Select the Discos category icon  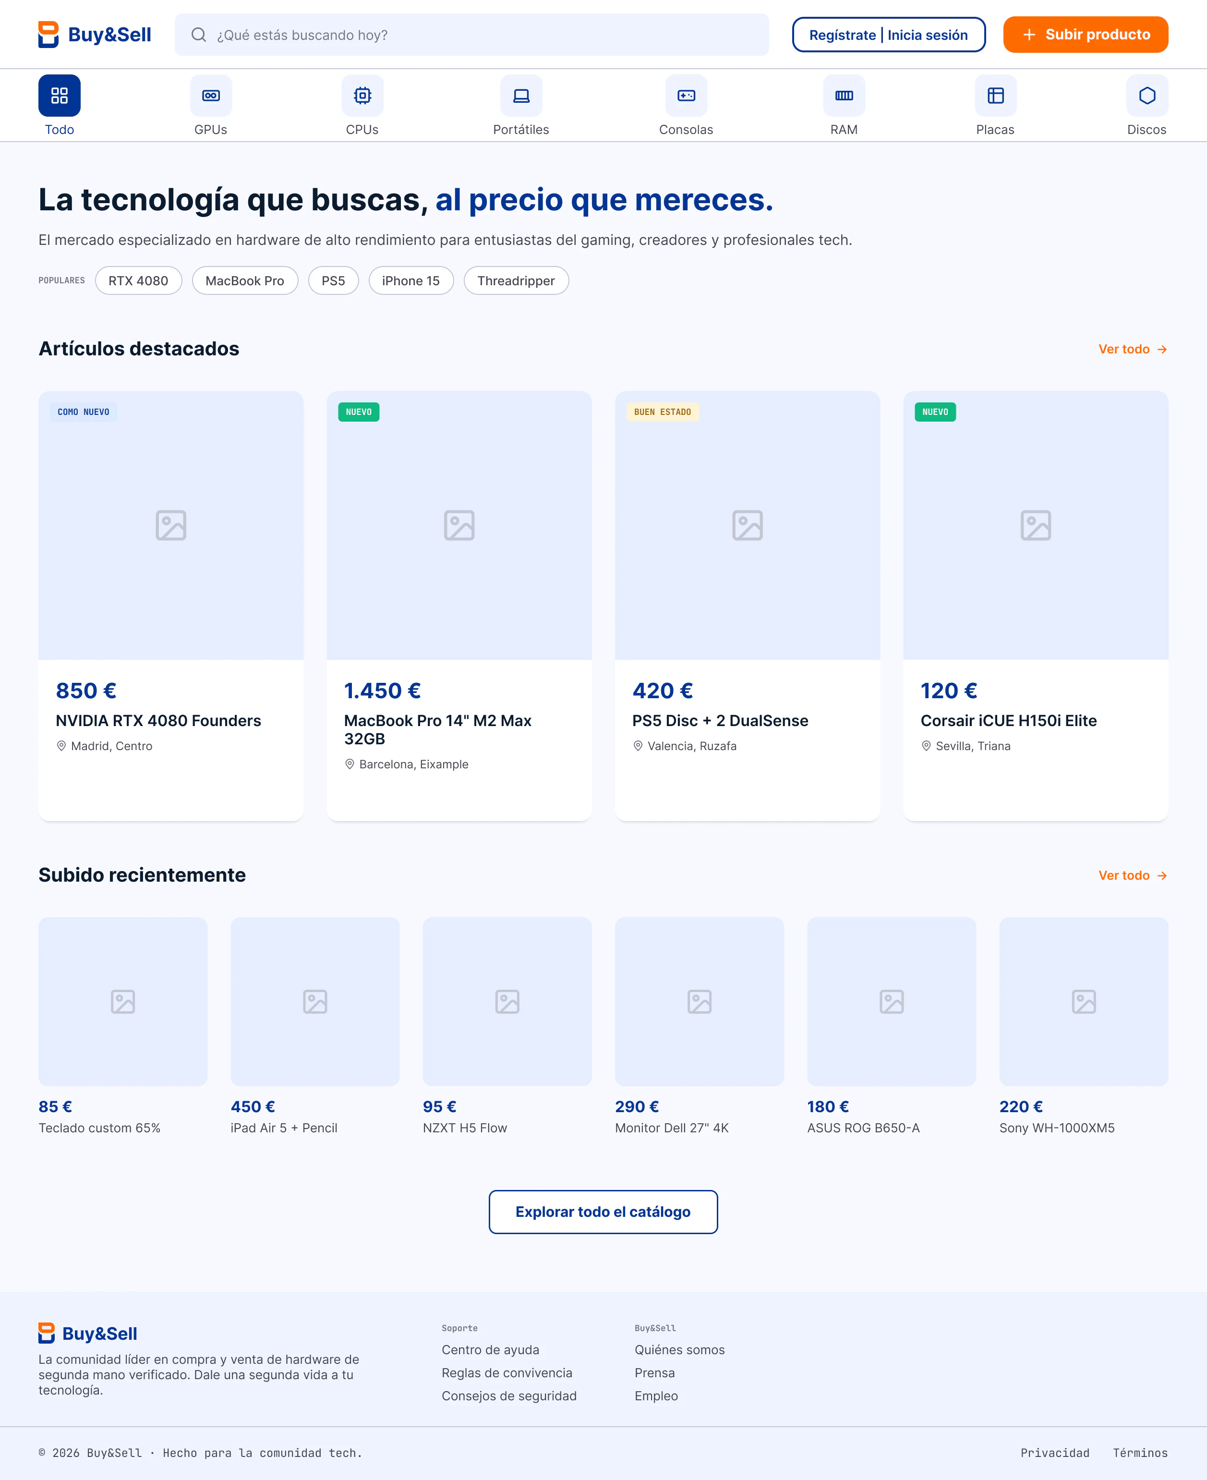(x=1147, y=95)
